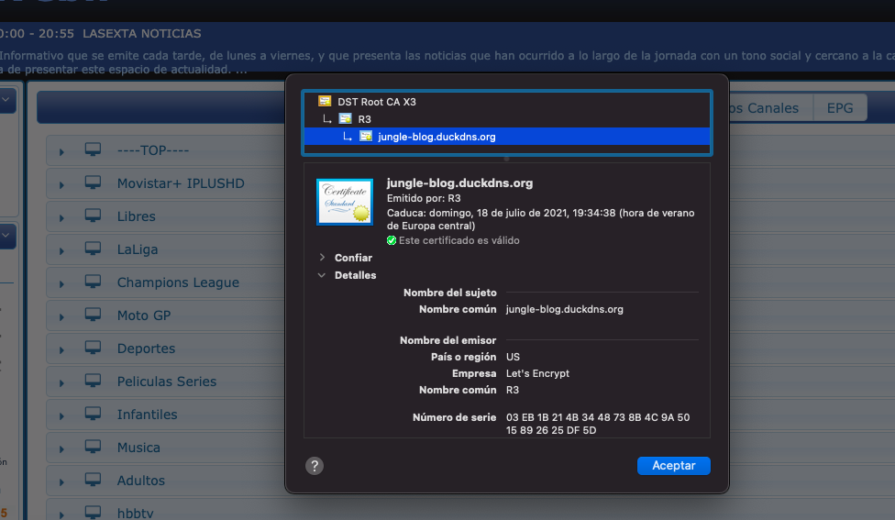Screen dimensions: 895x520
Task: Open the EPG tab
Action: [840, 108]
